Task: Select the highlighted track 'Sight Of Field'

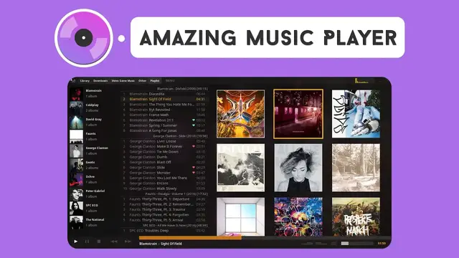Action: tap(164, 99)
